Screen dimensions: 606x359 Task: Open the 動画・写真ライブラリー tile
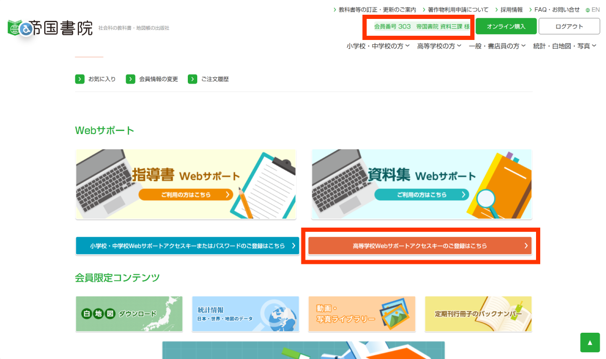(362, 314)
